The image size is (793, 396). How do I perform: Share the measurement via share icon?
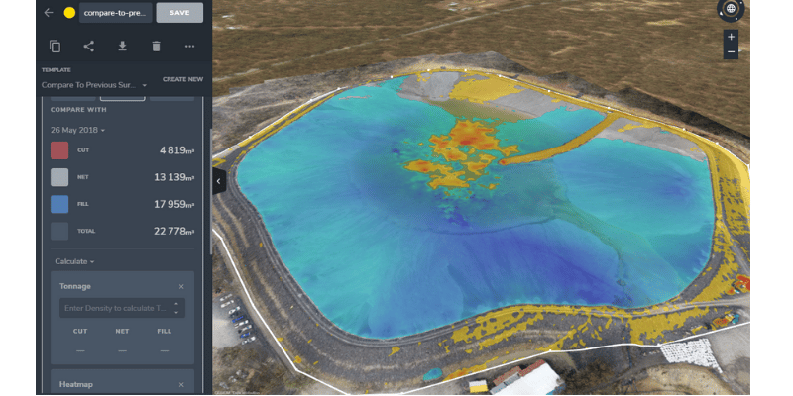pyautogui.click(x=89, y=46)
